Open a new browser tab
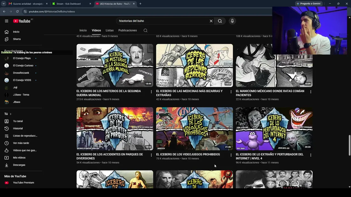This screenshot has width=351, height=197. click(140, 4)
